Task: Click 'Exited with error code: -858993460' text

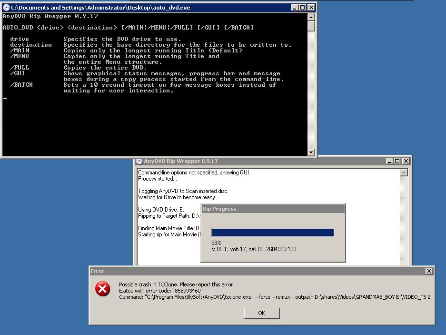Action: [x=159, y=291]
